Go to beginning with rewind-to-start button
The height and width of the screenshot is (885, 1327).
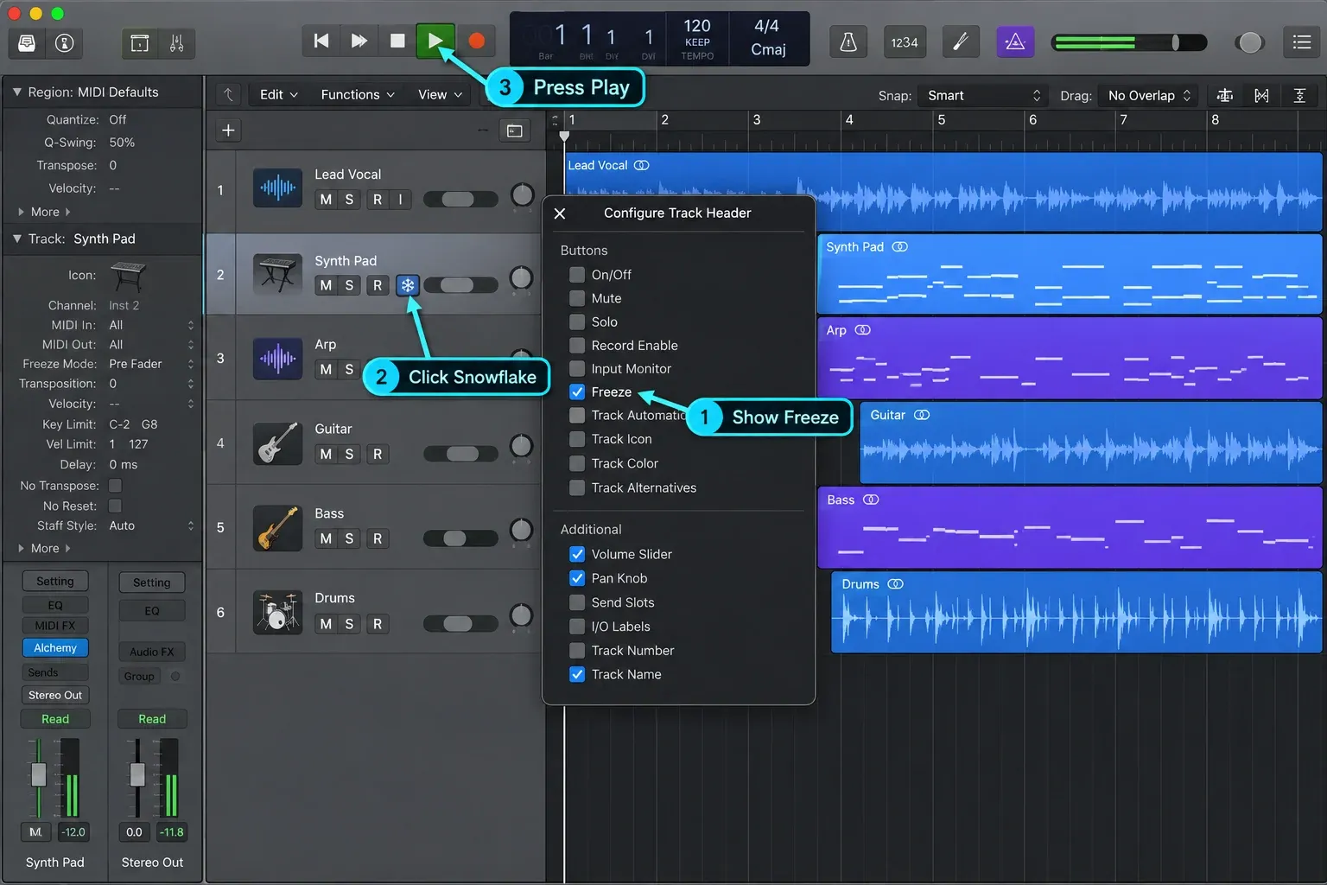click(x=321, y=41)
